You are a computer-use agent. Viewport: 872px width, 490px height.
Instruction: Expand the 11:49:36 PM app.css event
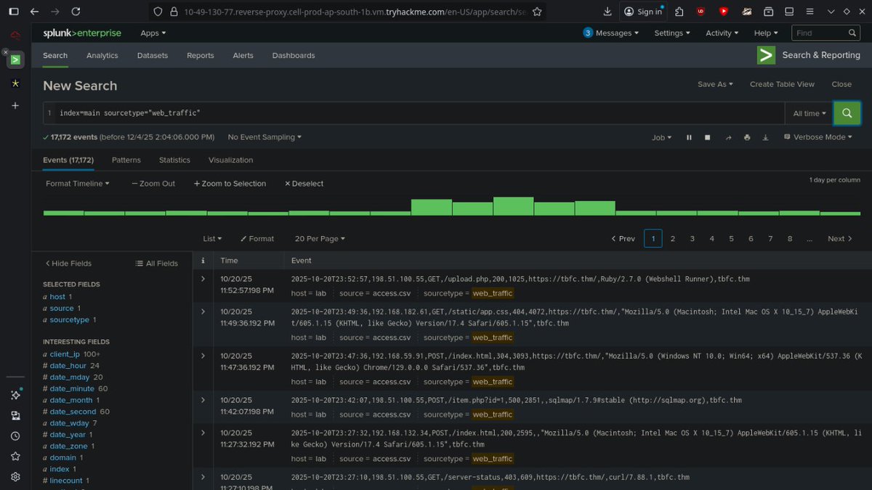(203, 311)
